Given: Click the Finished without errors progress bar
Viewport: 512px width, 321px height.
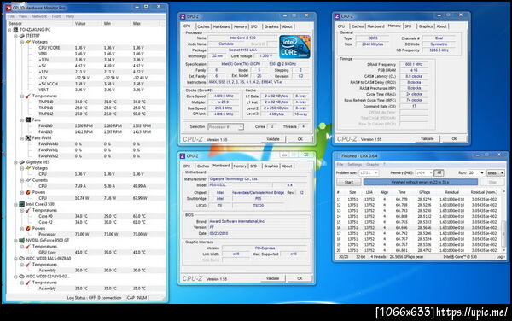Looking at the screenshot, I should click(420, 182).
